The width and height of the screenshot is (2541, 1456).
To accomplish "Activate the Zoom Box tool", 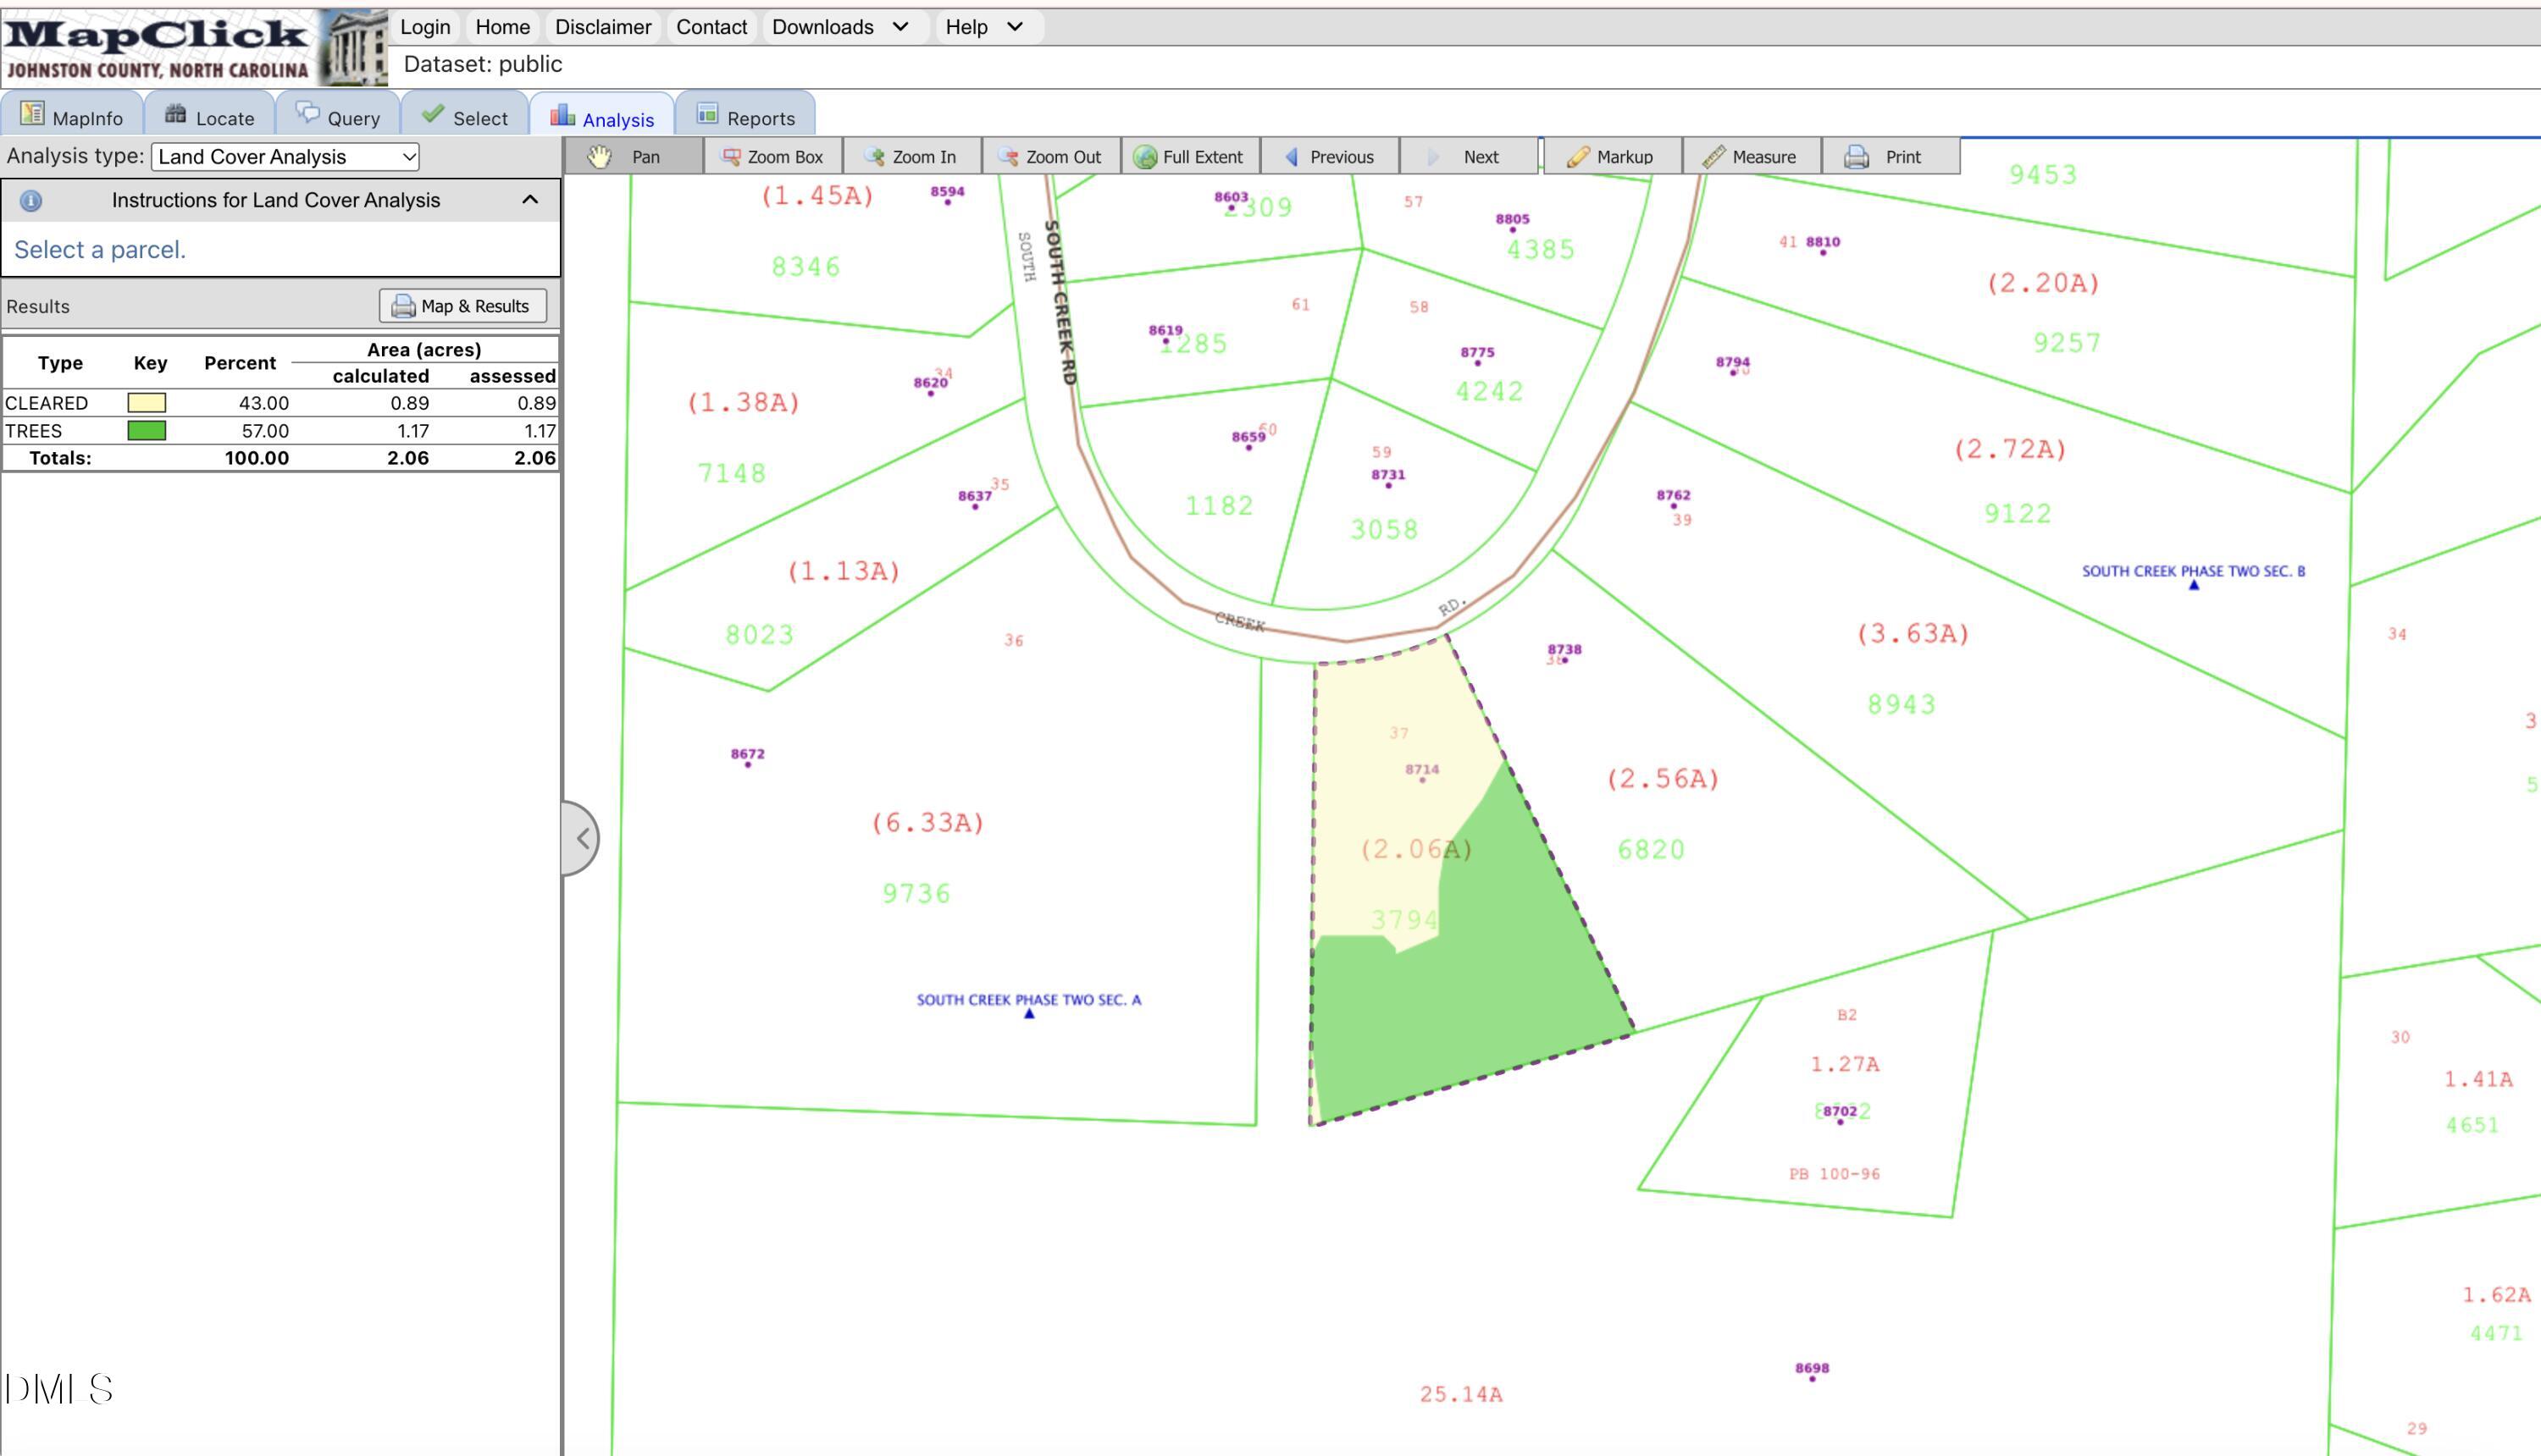I will tap(772, 157).
